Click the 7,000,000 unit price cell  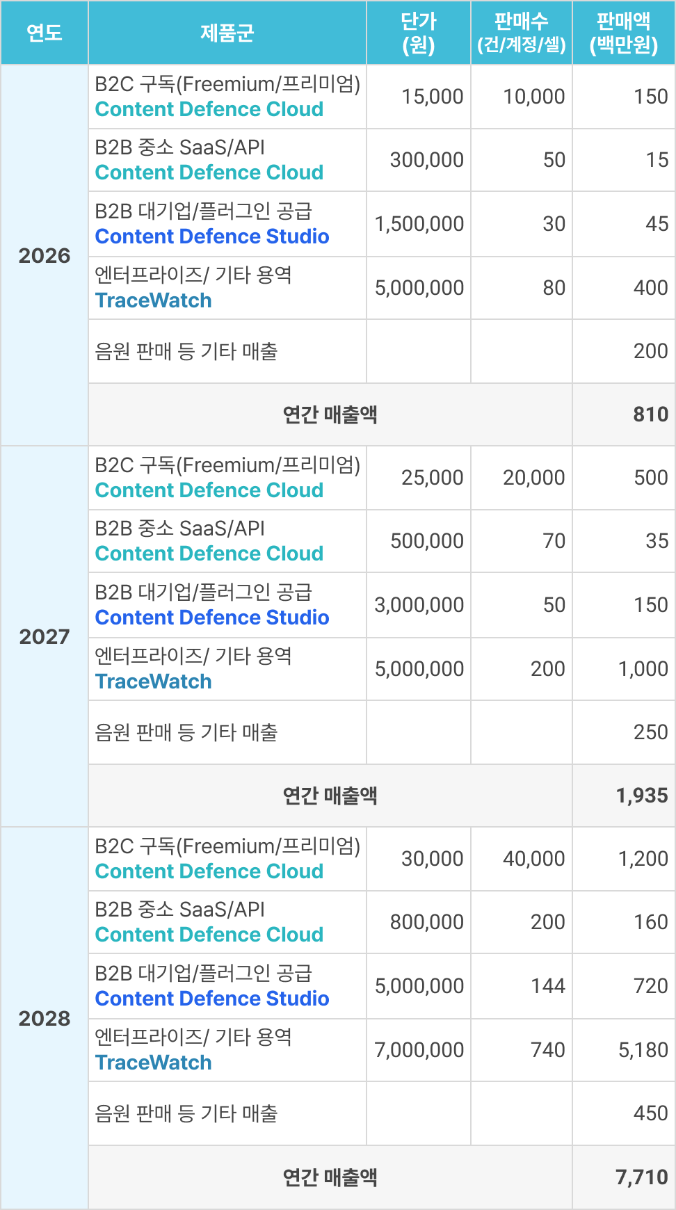[419, 1050]
